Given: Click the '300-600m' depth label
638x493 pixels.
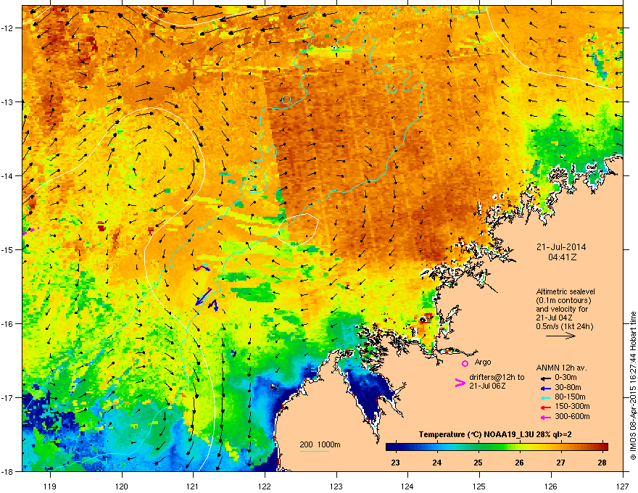Looking at the screenshot, I should pos(572,417).
